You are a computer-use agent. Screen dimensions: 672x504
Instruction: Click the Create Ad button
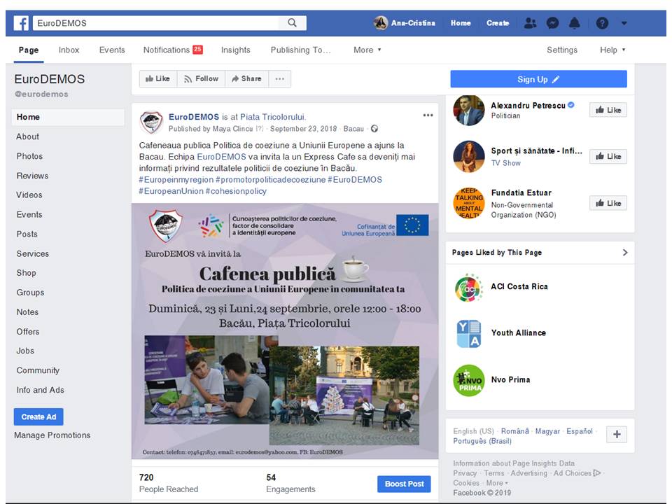click(38, 416)
